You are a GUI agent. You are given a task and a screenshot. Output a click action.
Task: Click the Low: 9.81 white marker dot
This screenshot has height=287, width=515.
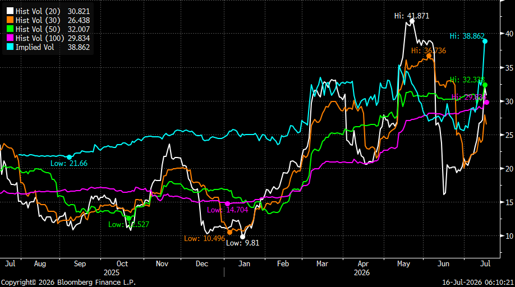pos(243,237)
